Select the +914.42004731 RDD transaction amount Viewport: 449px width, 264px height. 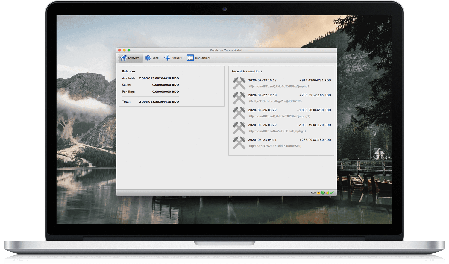tap(315, 80)
